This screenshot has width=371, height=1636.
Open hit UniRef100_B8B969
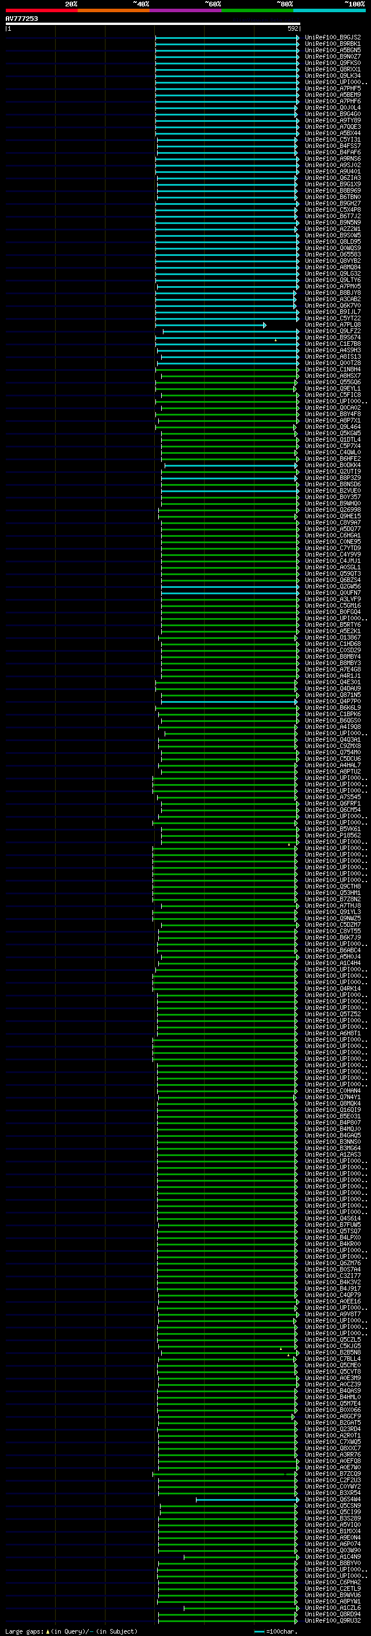coord(333,190)
